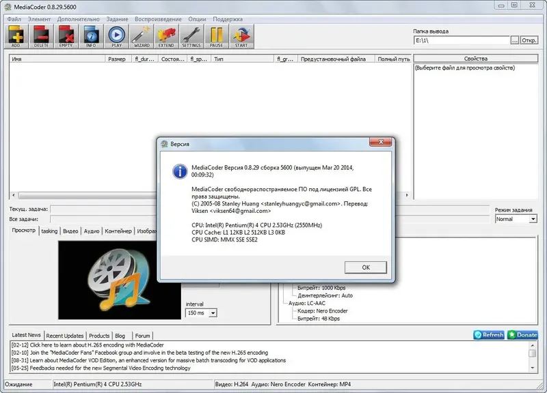547x393 pixels.
Task: Open the Воспроизведение menu
Action: pos(158,19)
